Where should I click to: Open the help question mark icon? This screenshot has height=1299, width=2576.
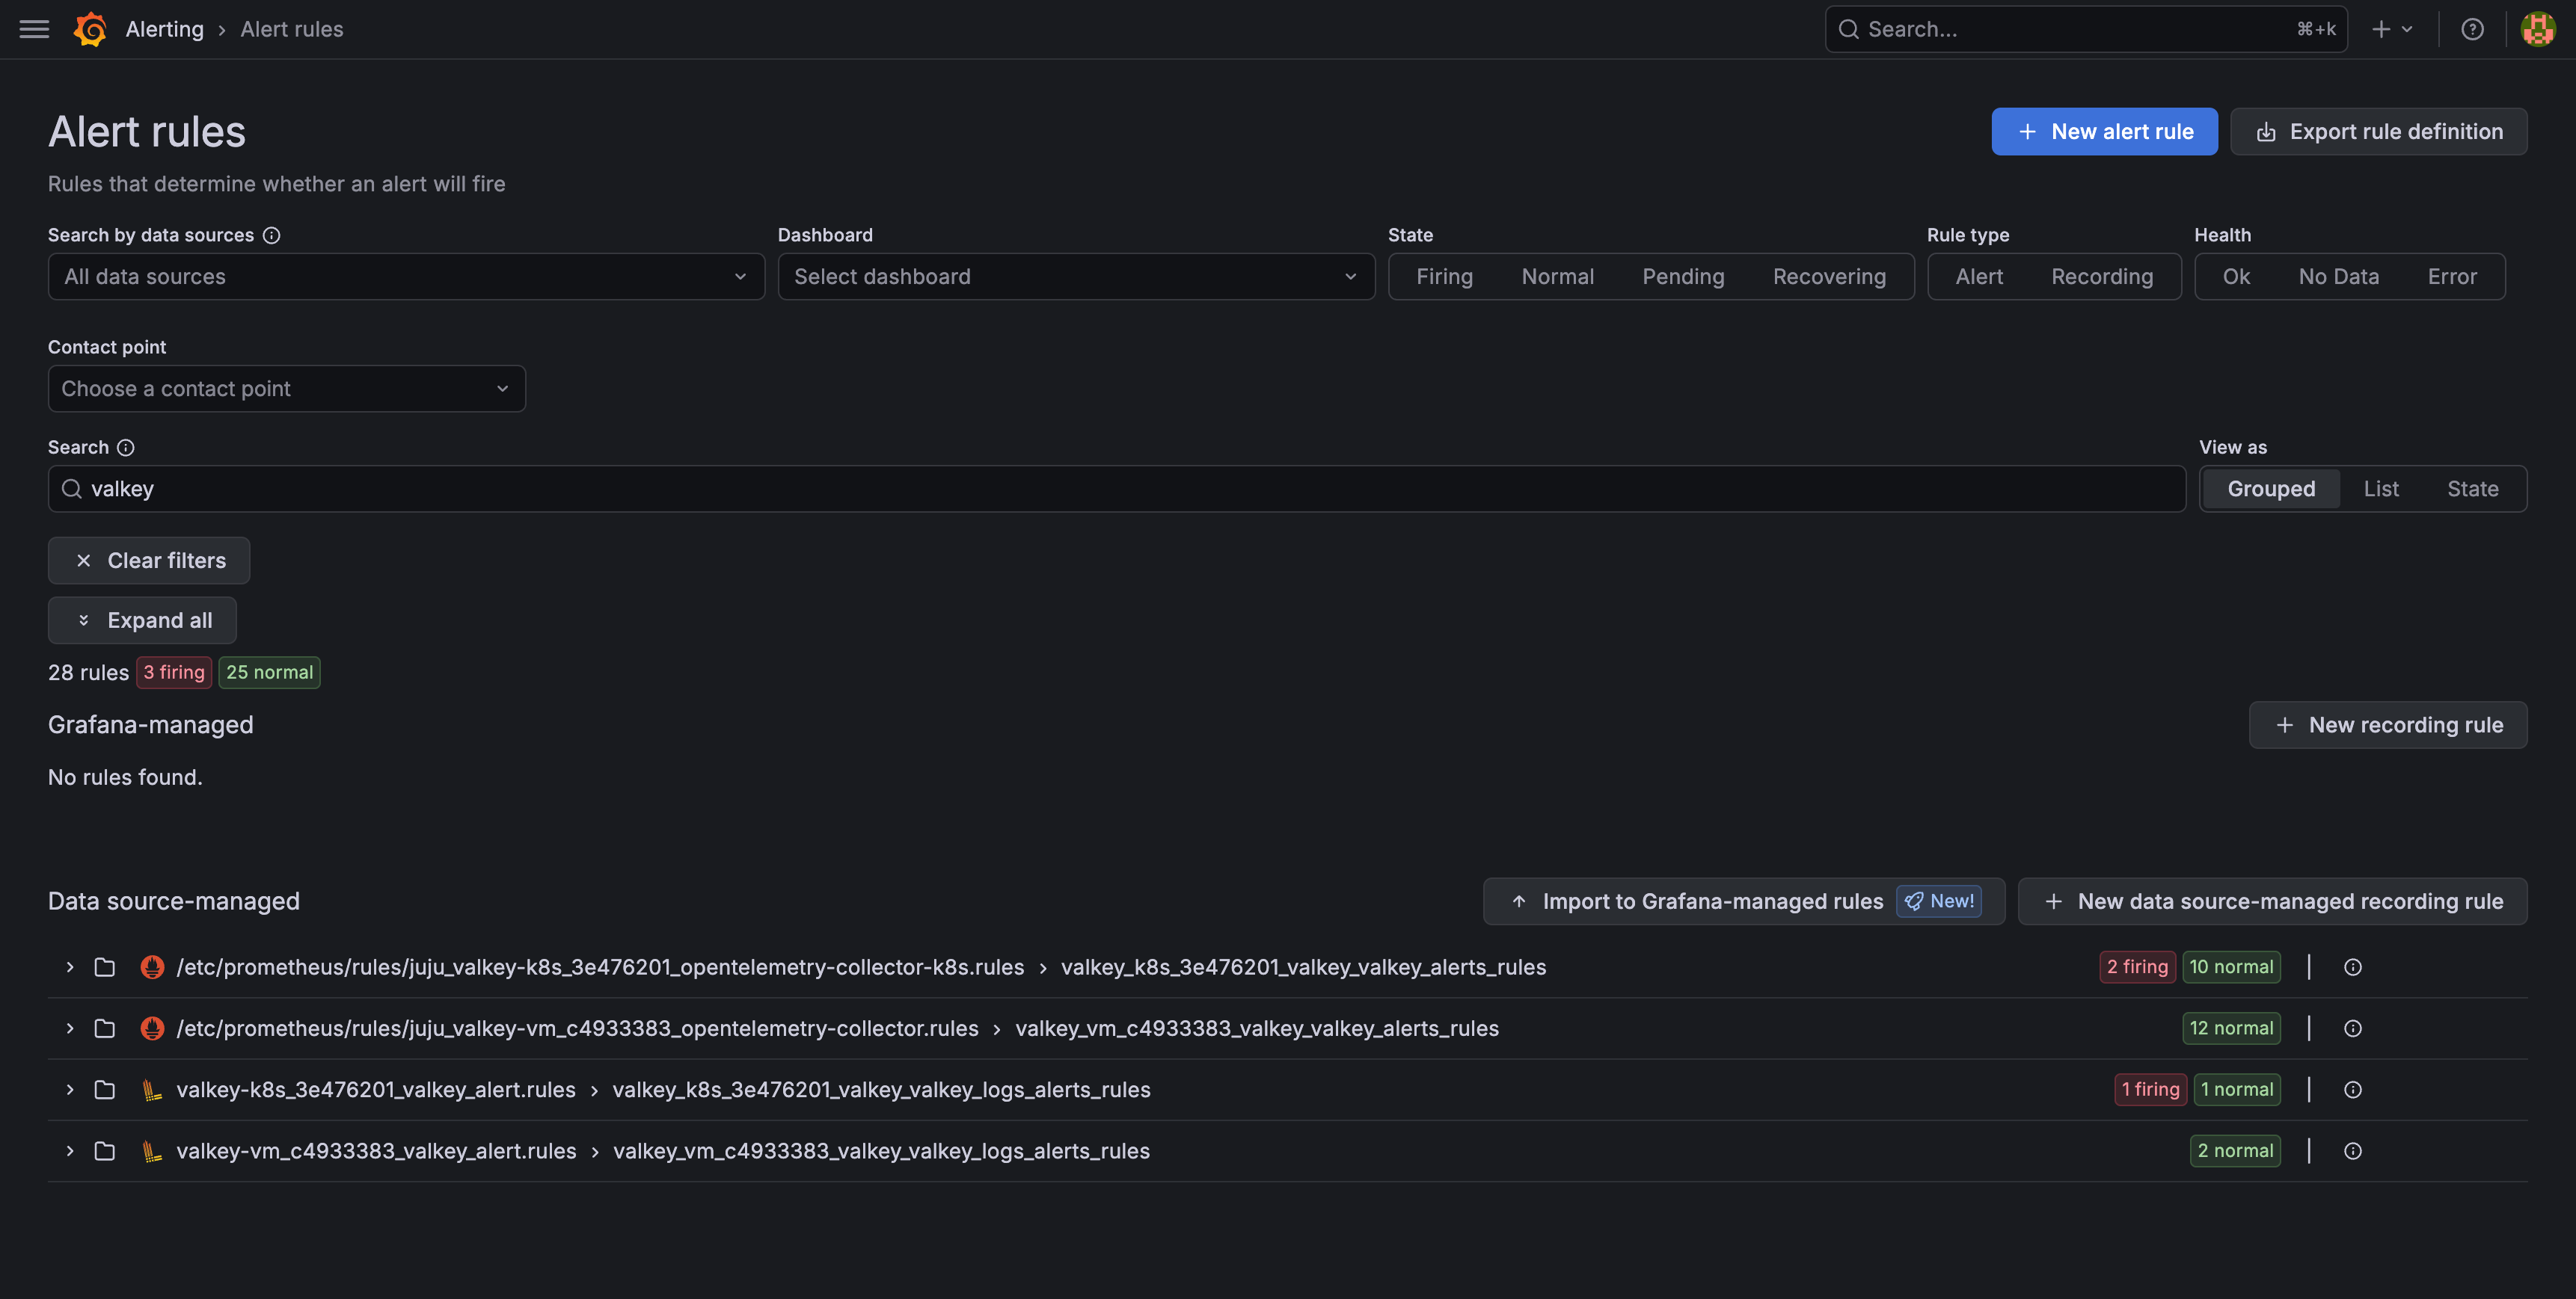coord(2472,29)
